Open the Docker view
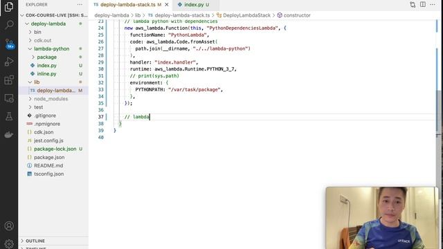 (9, 135)
